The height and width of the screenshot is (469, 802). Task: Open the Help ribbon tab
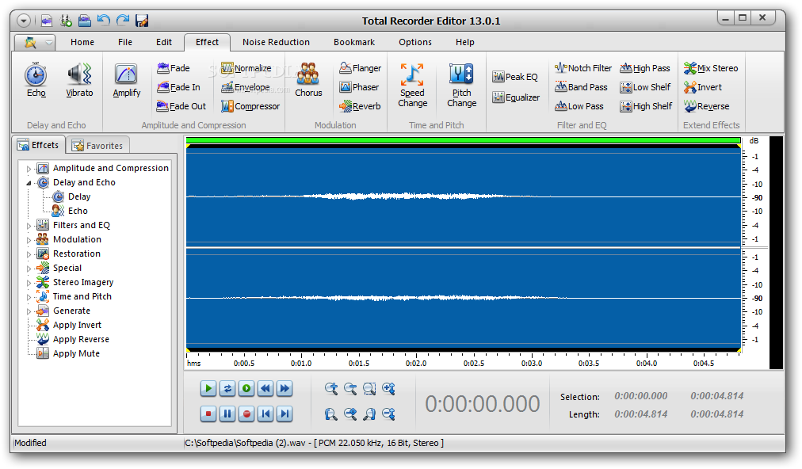[x=465, y=42]
